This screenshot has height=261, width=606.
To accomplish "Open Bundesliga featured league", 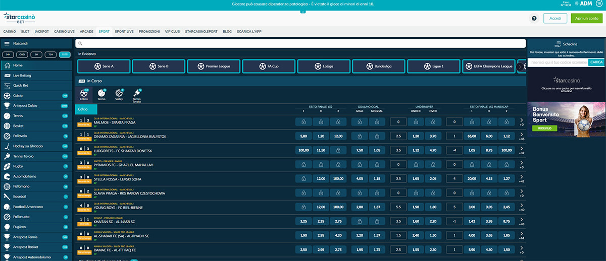I will pos(379,66).
